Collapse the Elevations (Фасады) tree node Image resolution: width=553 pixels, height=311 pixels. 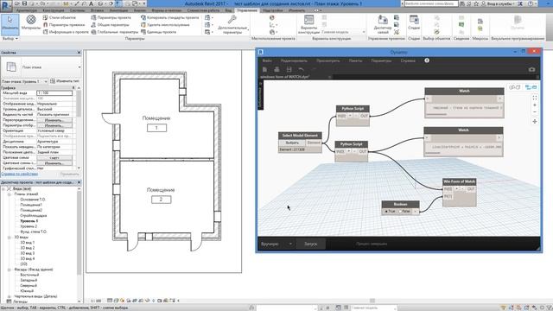tap(10, 270)
